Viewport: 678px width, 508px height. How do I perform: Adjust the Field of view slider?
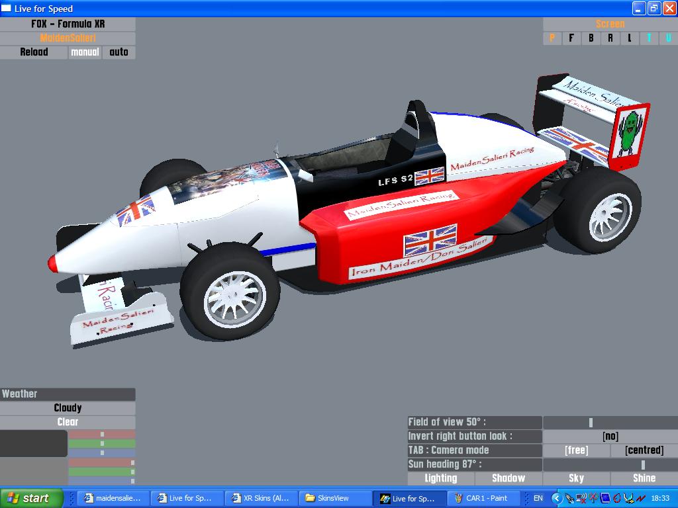(610, 422)
